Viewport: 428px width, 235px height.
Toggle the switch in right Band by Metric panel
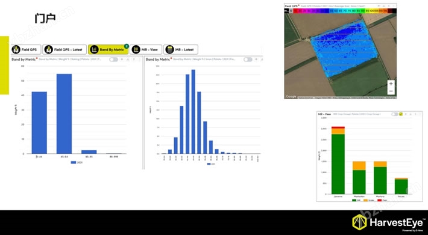pyautogui.click(x=248, y=60)
